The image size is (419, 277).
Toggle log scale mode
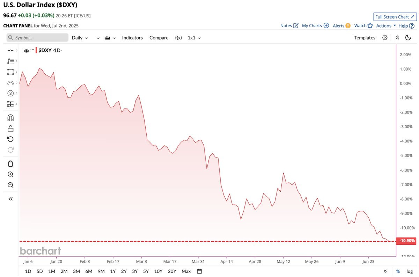point(410,271)
